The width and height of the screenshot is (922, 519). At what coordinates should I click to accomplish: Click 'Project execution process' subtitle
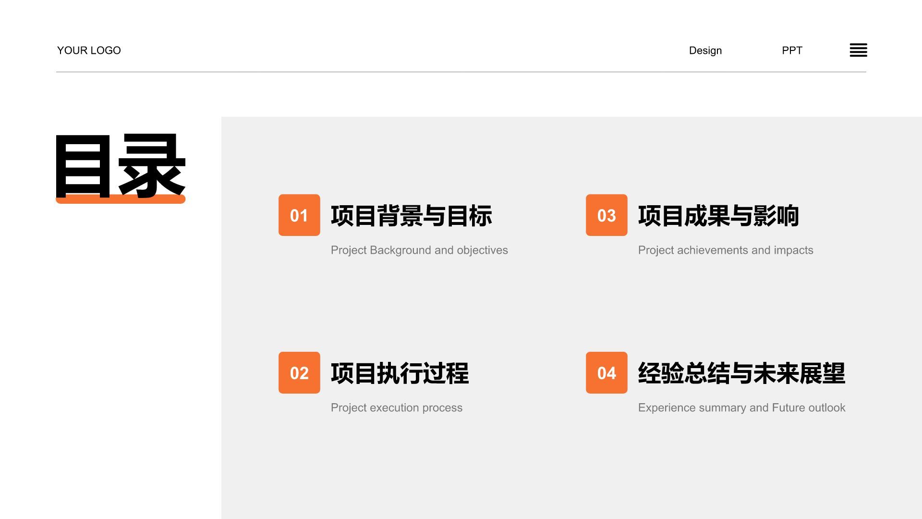[396, 408]
